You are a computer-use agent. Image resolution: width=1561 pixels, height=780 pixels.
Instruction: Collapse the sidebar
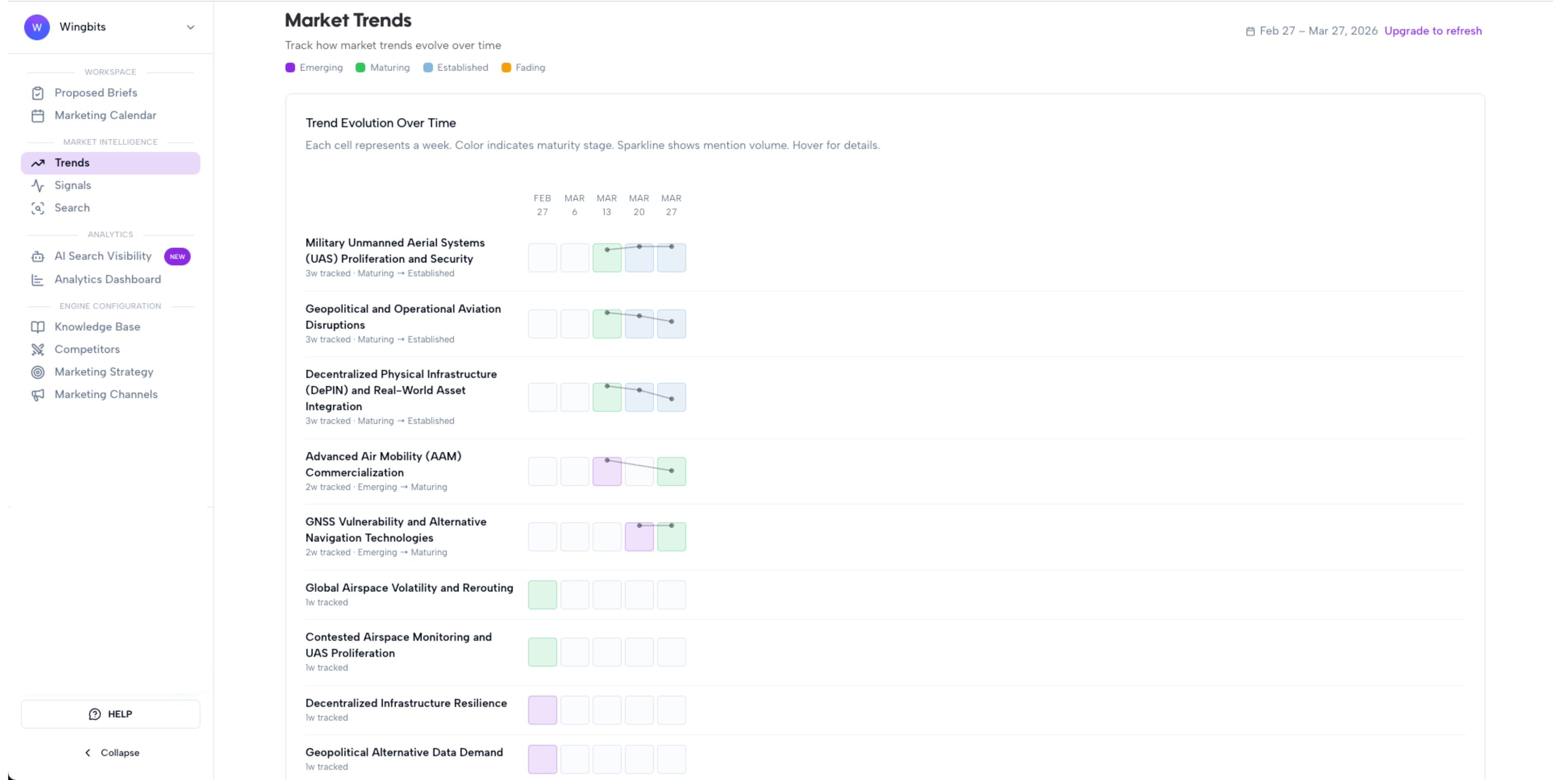coord(111,752)
